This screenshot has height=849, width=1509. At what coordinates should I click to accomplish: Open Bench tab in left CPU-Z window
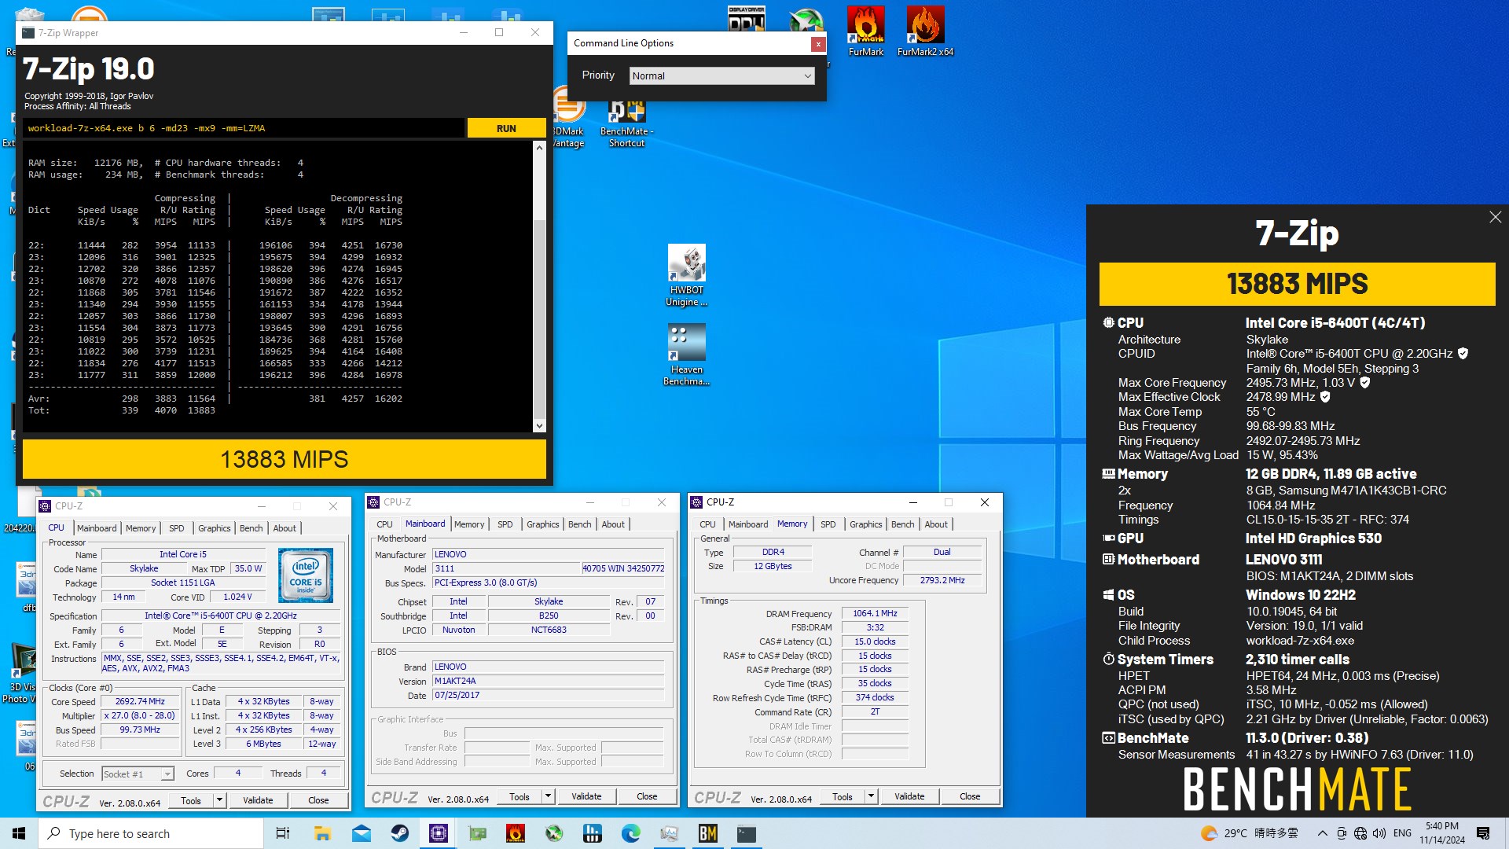click(251, 528)
